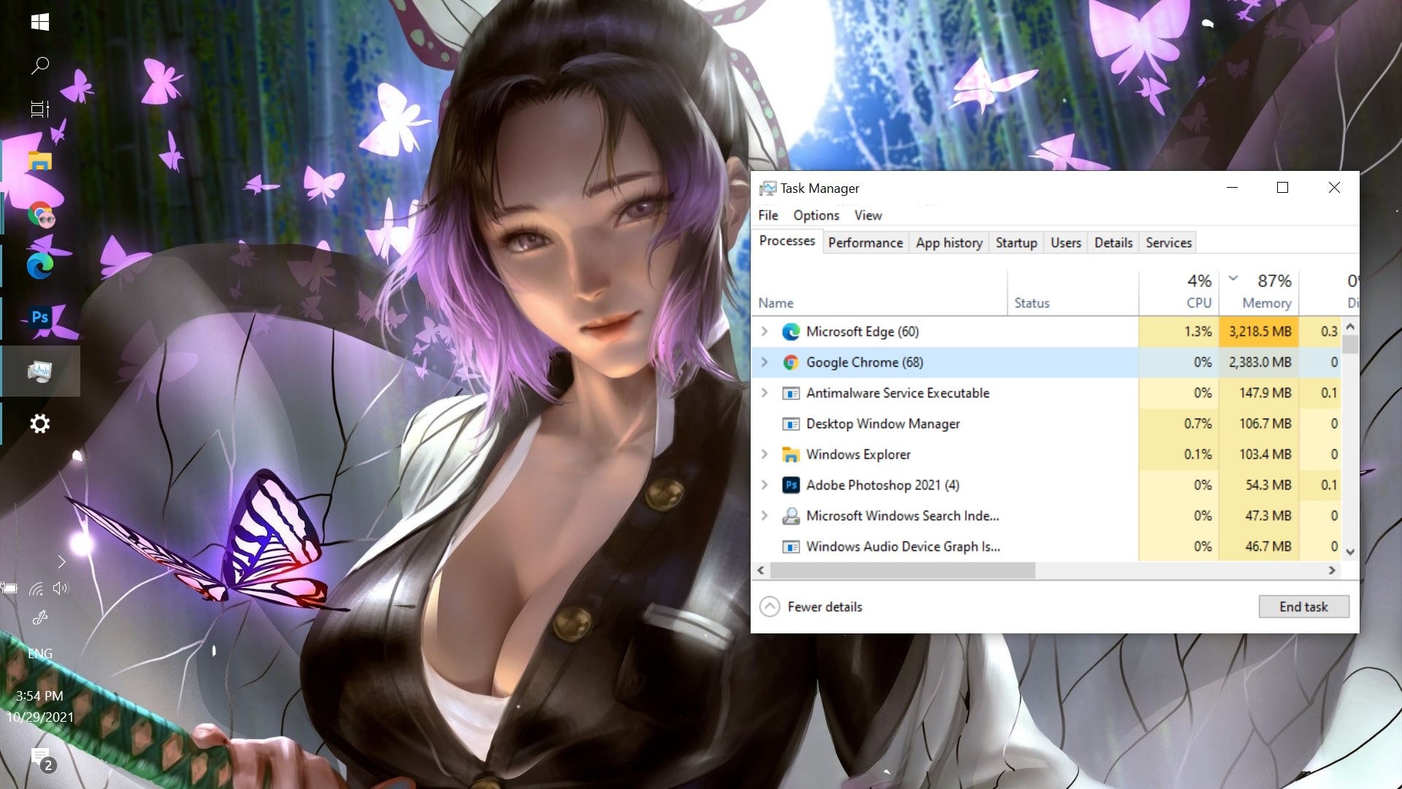Switch to Photoshop on the taskbar
Viewport: 1402px width, 789px height.
click(40, 318)
